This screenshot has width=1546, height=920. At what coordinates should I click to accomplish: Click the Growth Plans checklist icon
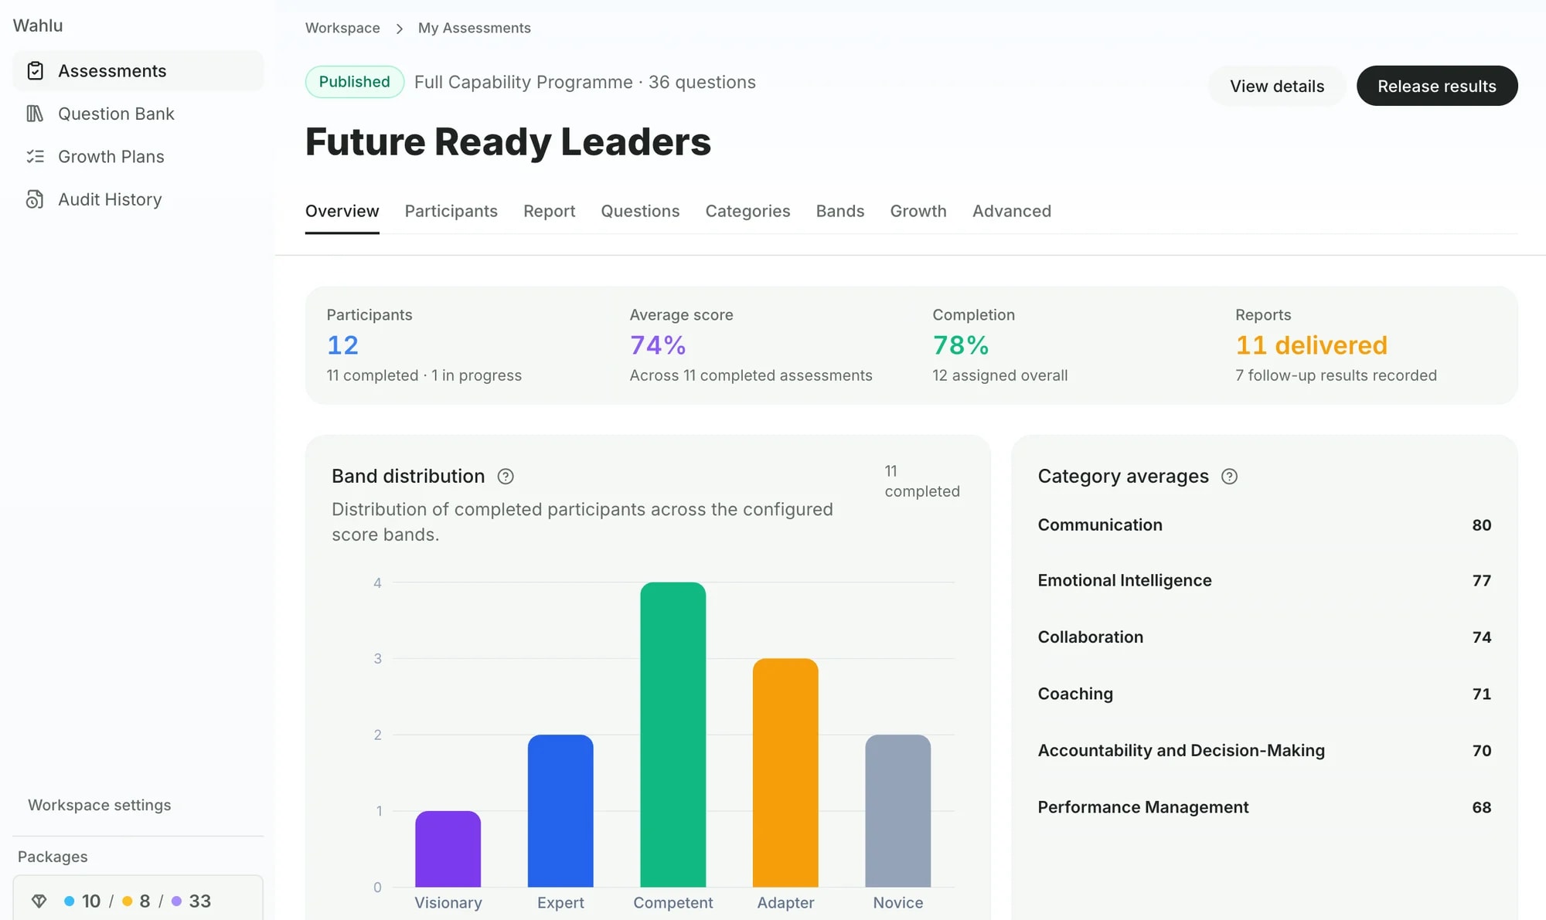35,157
